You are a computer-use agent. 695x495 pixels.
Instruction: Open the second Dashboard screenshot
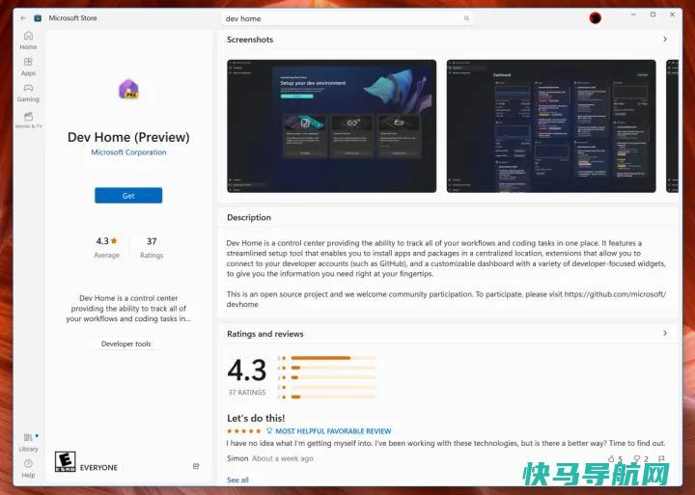pos(551,125)
